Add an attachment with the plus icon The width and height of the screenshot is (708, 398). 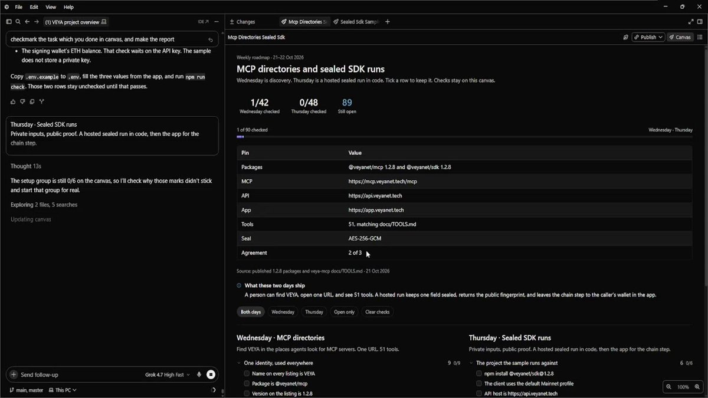tap(14, 374)
